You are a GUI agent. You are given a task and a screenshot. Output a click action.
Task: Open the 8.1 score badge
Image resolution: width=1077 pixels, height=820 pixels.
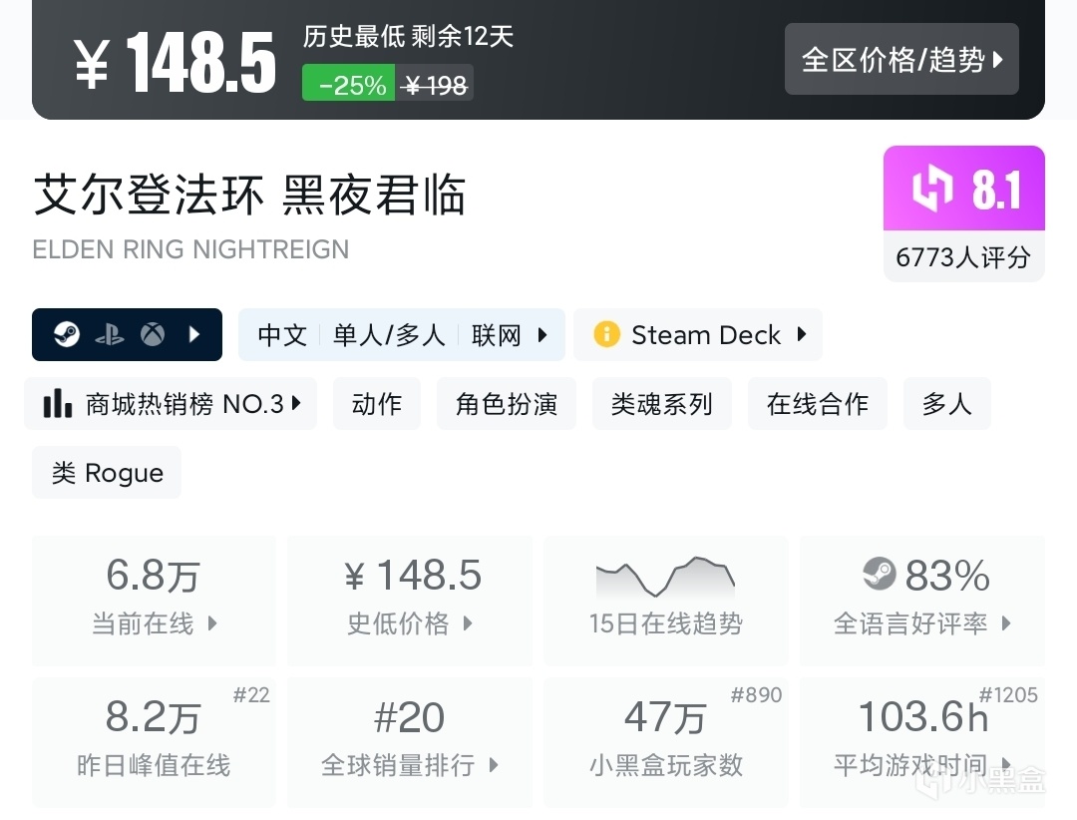(964, 188)
